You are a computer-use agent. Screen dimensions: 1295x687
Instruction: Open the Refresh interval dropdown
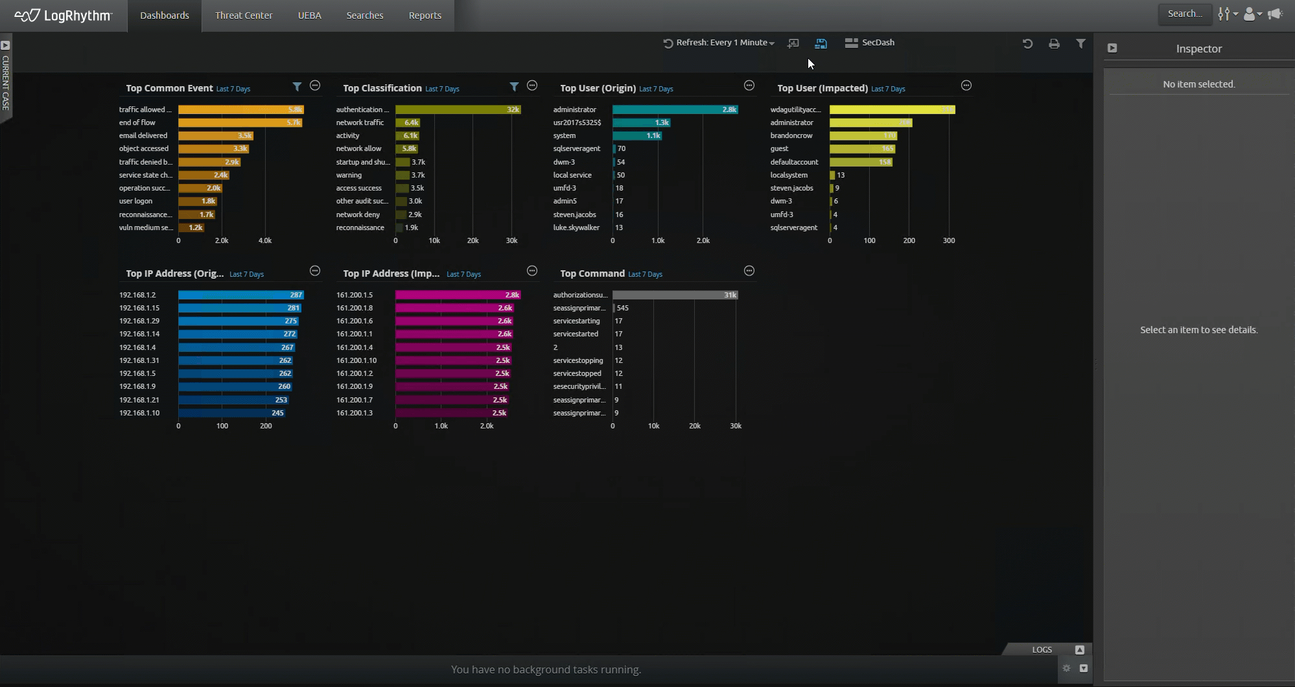point(719,43)
